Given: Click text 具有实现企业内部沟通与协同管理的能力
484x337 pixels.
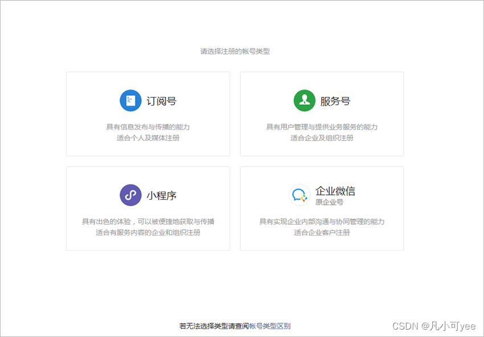Looking at the screenshot, I should click(322, 221).
